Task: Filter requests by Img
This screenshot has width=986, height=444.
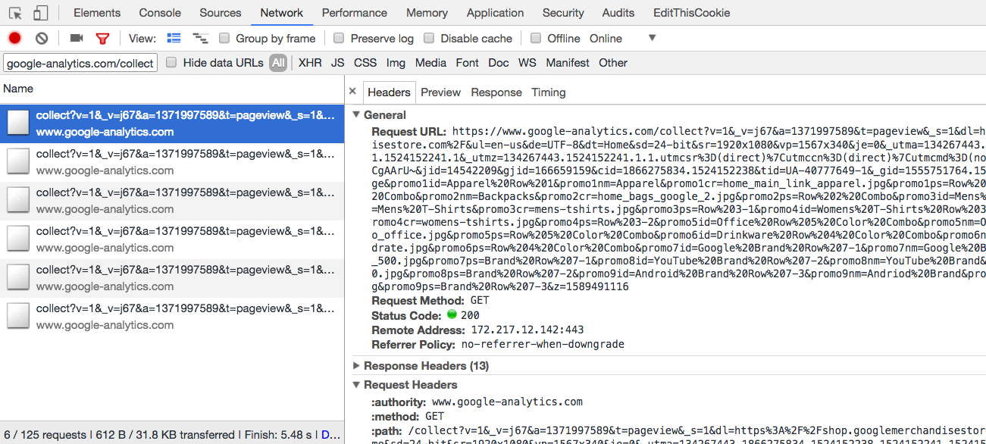Action: 396,63
